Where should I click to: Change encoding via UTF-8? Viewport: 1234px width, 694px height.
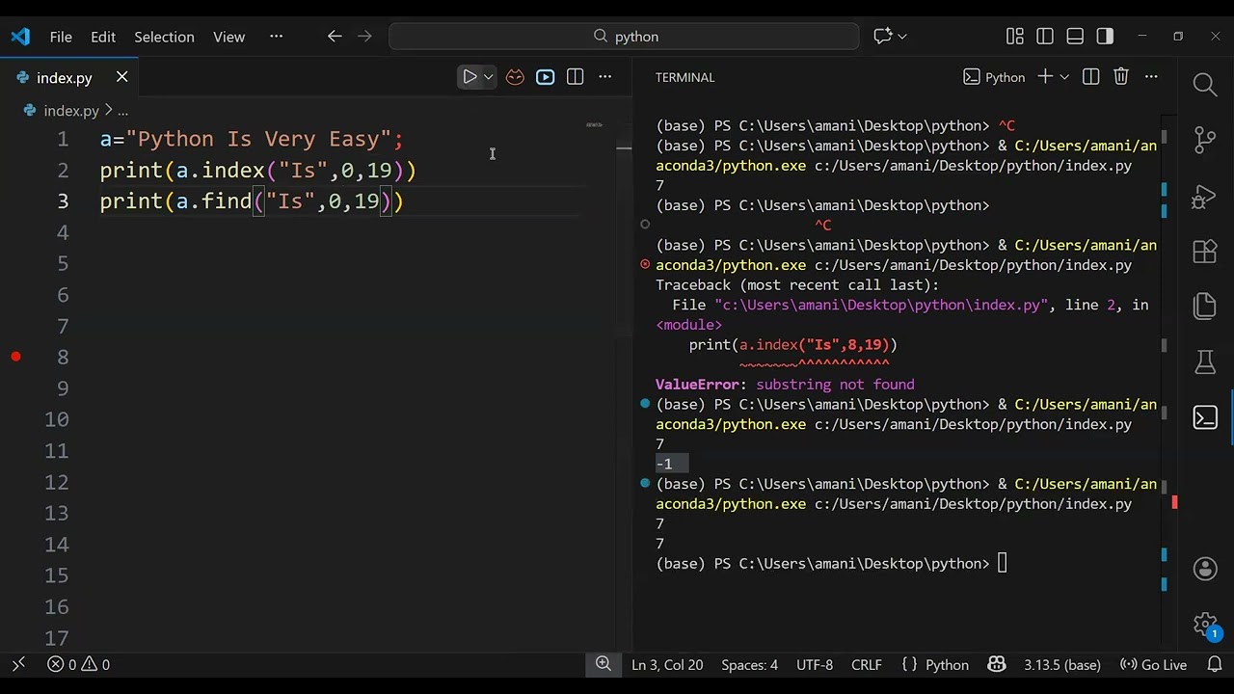(x=815, y=664)
